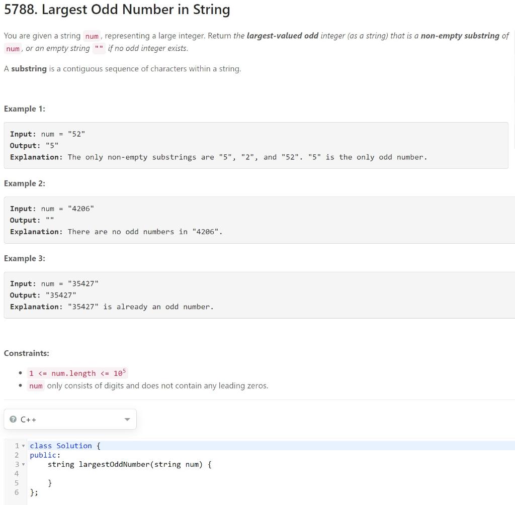Click the Constraints heading
Viewport: 515px width, 505px height.
click(x=26, y=353)
